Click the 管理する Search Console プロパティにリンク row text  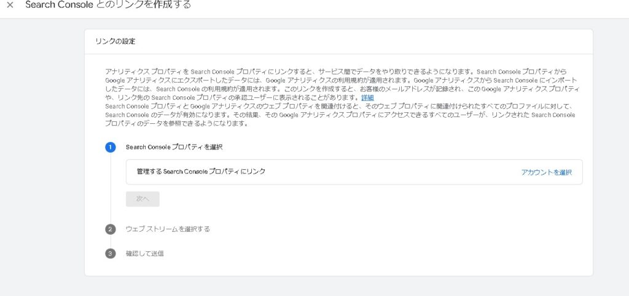(x=201, y=172)
